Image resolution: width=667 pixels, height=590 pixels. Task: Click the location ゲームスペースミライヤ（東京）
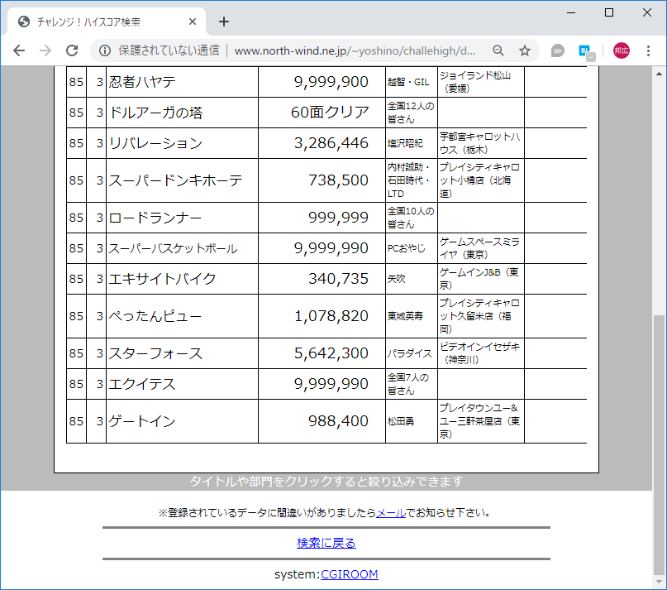coord(479,248)
